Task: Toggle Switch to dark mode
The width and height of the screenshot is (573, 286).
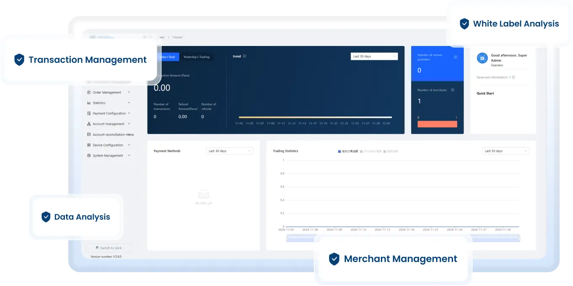Action: coord(109,248)
